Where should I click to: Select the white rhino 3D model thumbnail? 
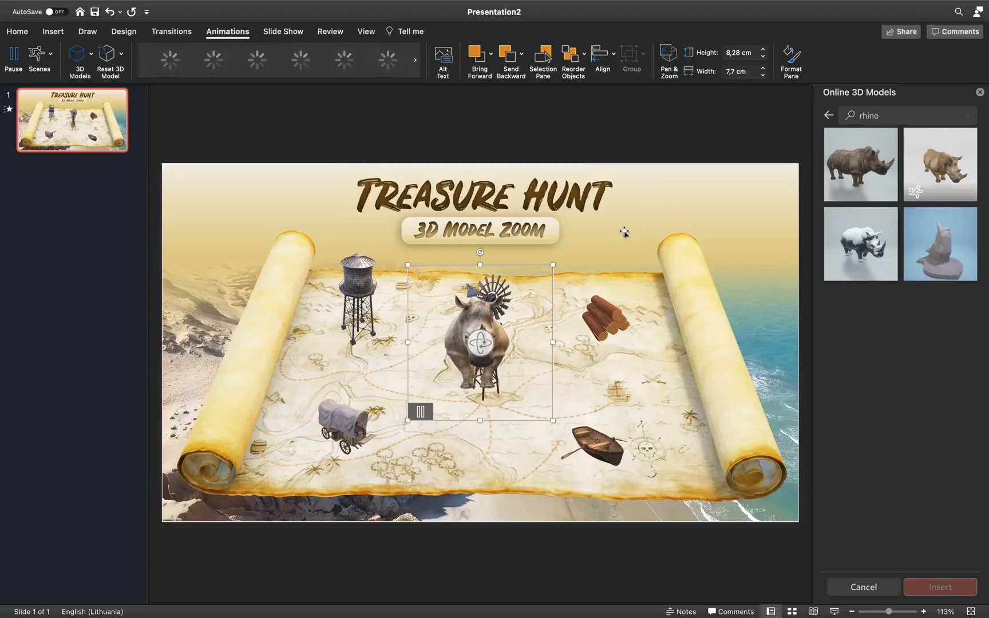pyautogui.click(x=861, y=244)
